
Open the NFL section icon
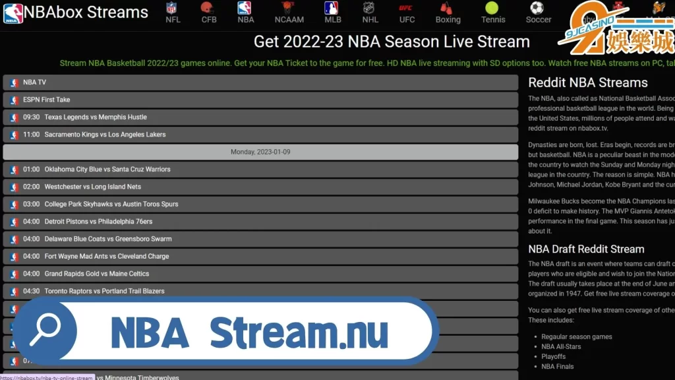pyautogui.click(x=172, y=8)
